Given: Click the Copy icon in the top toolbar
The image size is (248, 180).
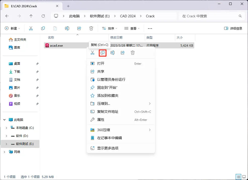Looking at the screenshot, I should click(x=43, y=28).
